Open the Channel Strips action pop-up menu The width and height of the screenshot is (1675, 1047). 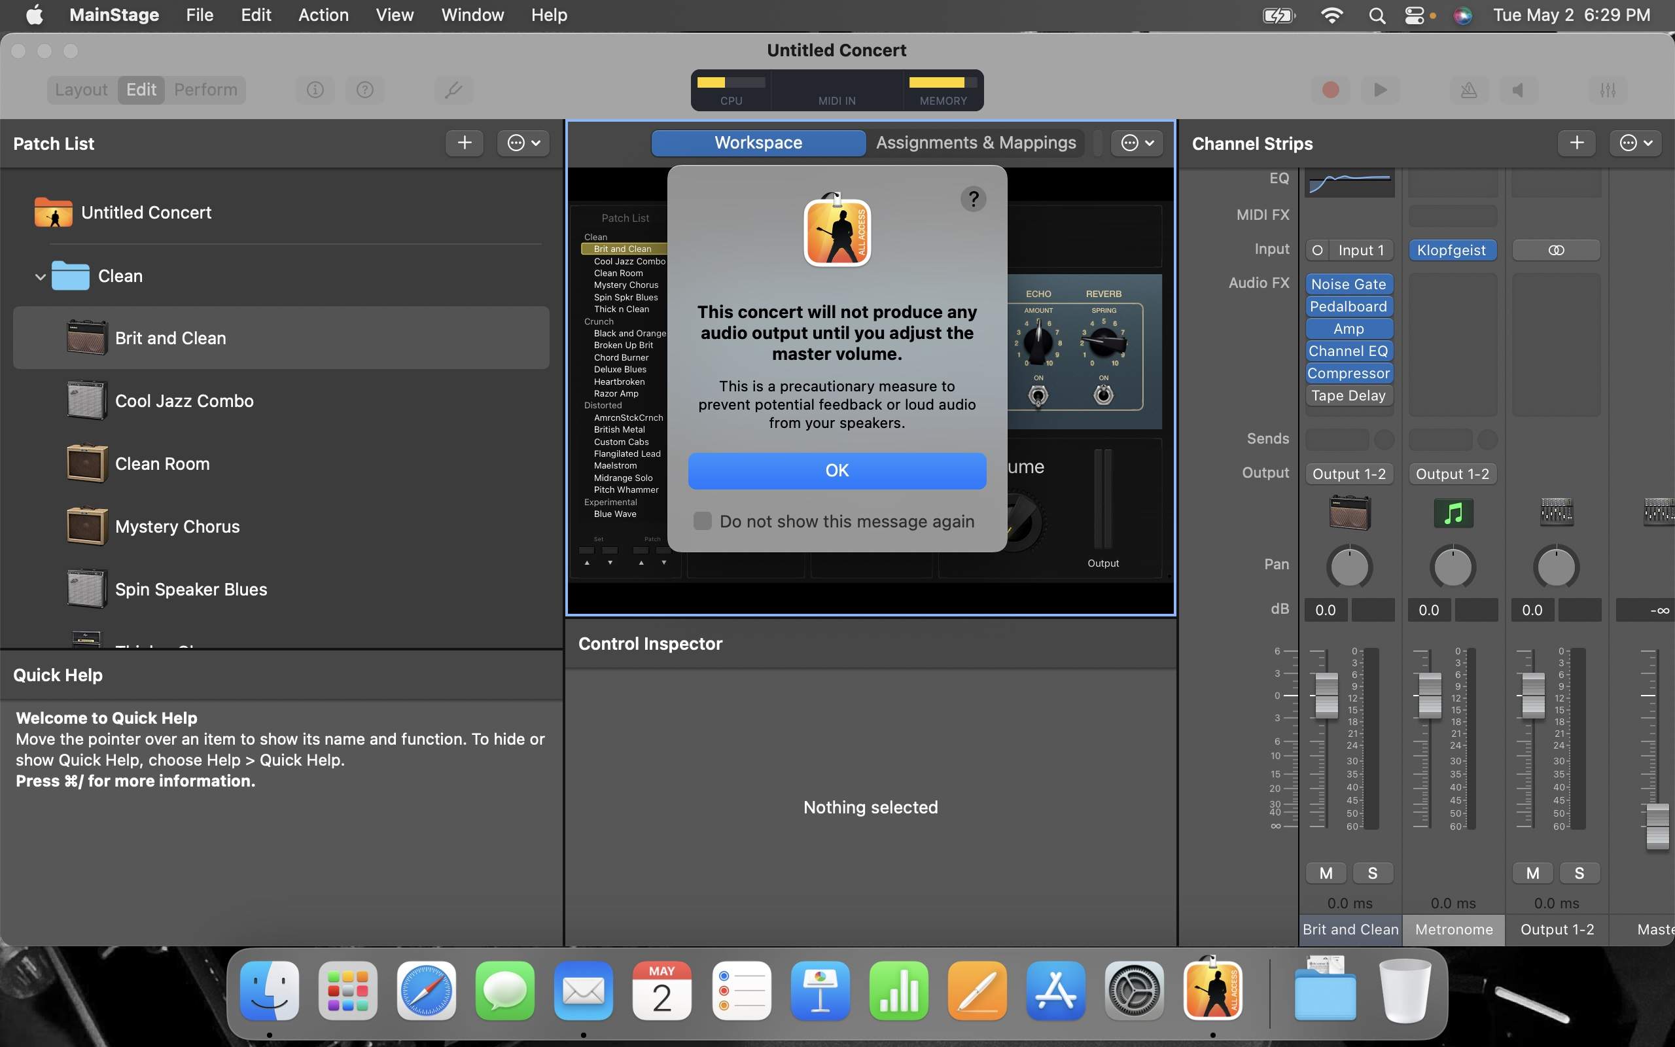(x=1636, y=143)
